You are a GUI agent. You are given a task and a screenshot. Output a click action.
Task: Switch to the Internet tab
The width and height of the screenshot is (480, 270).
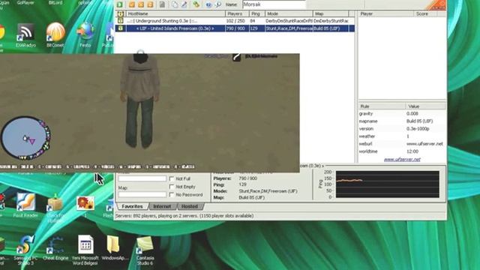[x=162, y=207]
